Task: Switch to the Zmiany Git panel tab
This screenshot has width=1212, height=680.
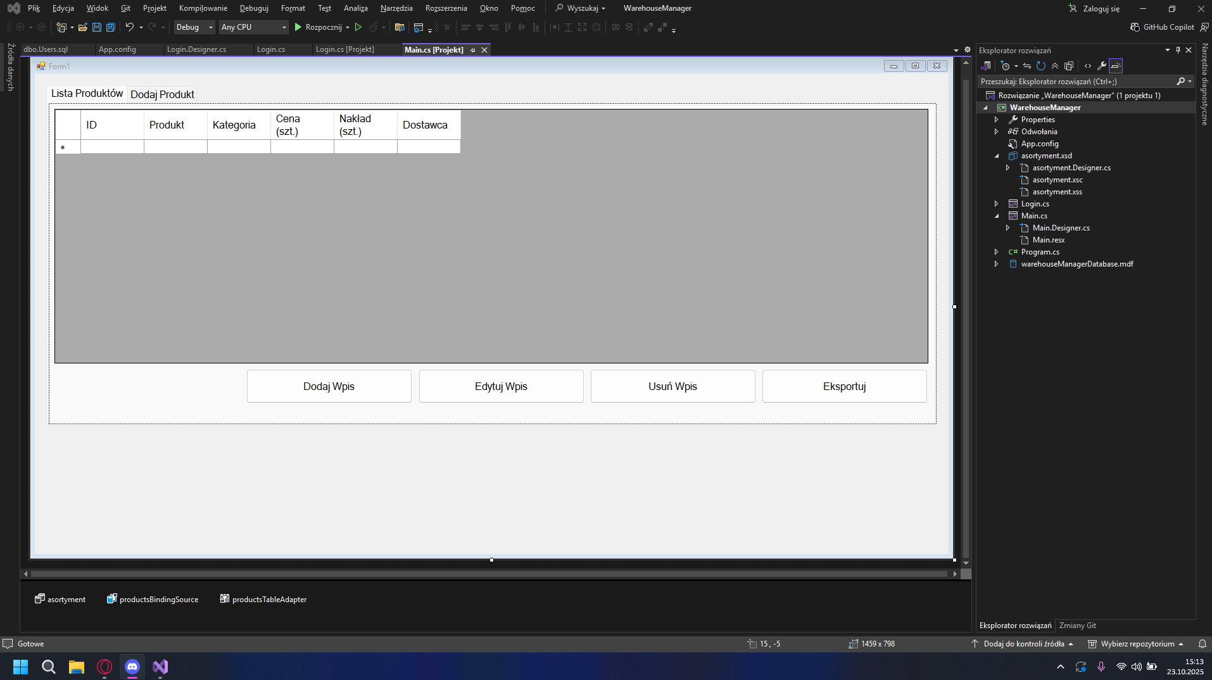Action: tap(1077, 626)
